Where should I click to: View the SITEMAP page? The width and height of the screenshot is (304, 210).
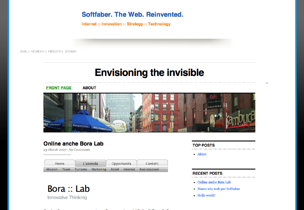70,51
